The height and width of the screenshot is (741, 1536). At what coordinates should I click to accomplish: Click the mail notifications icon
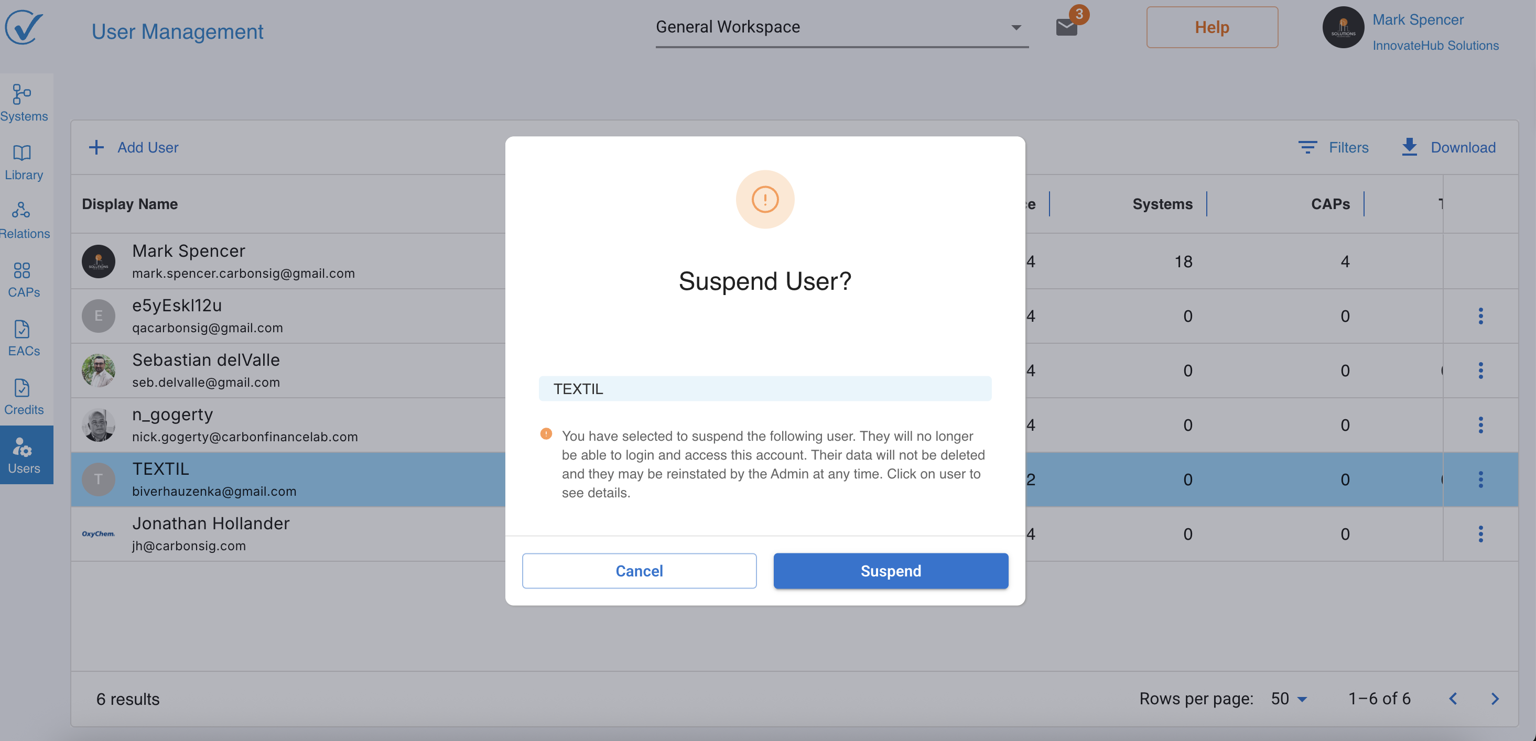(x=1066, y=27)
